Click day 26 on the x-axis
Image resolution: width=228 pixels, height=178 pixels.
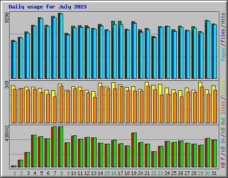click(180, 173)
